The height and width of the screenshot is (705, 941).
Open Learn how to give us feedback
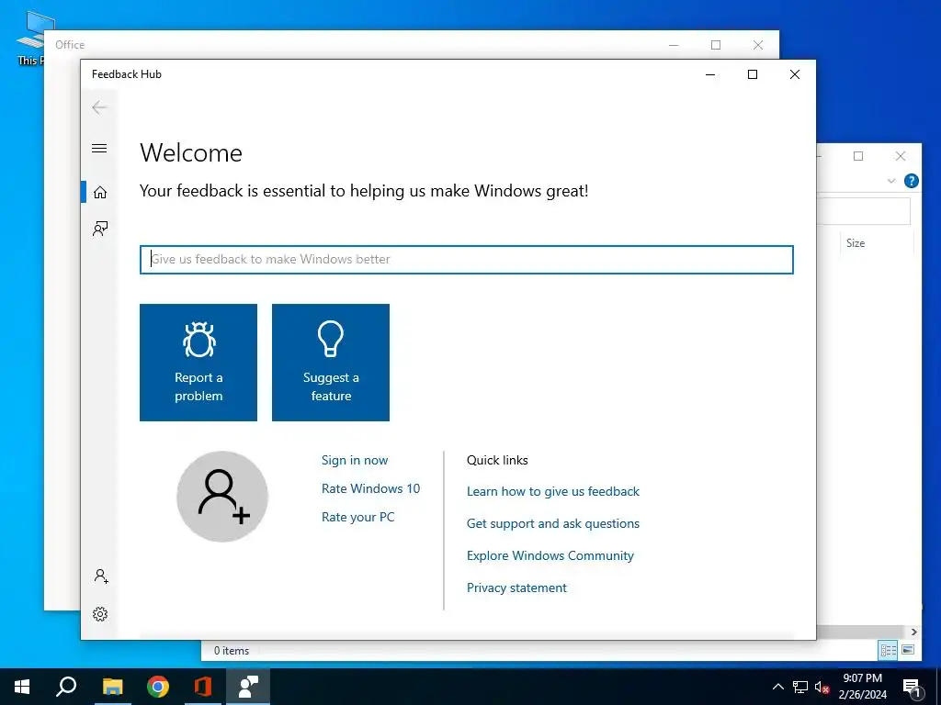click(x=553, y=492)
